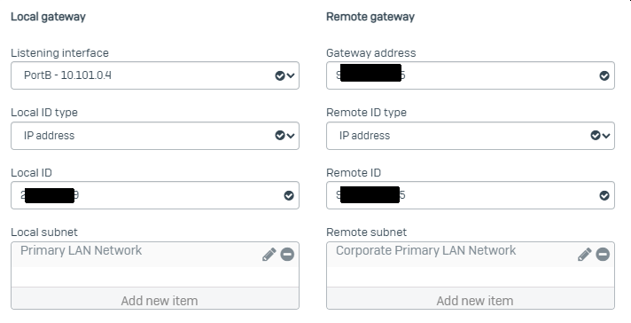Click validation checkmark in Gateway address field
The width and height of the screenshot is (631, 323).
(604, 75)
